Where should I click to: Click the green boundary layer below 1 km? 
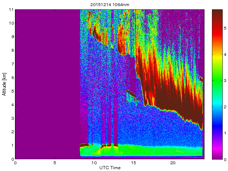click(x=142, y=151)
